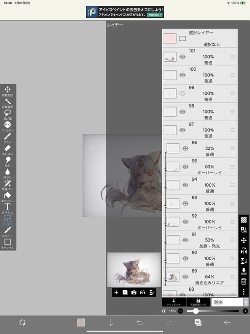Add a new layer with plus icon
Screen dimensions: 250x334
point(116,292)
